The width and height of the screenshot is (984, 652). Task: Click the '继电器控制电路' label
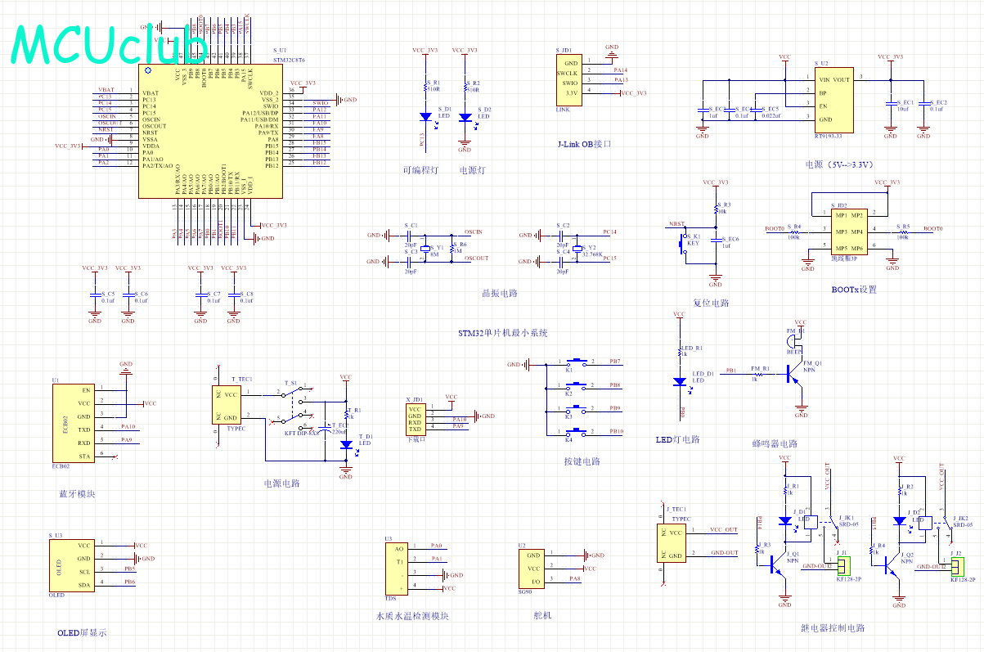coord(833,628)
